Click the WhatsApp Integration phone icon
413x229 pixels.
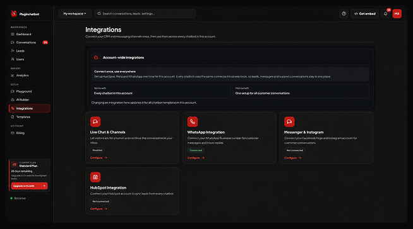[x=193, y=121]
